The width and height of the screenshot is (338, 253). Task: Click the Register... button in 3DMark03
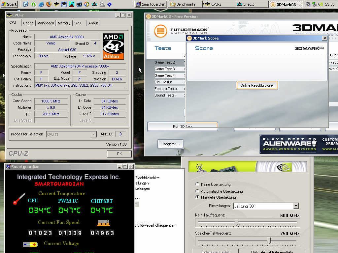[x=171, y=144]
